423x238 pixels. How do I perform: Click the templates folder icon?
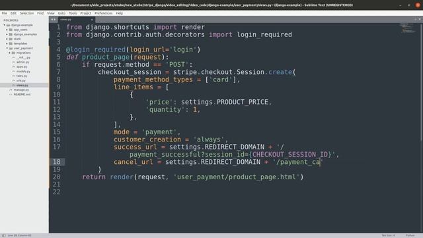(x=11, y=44)
